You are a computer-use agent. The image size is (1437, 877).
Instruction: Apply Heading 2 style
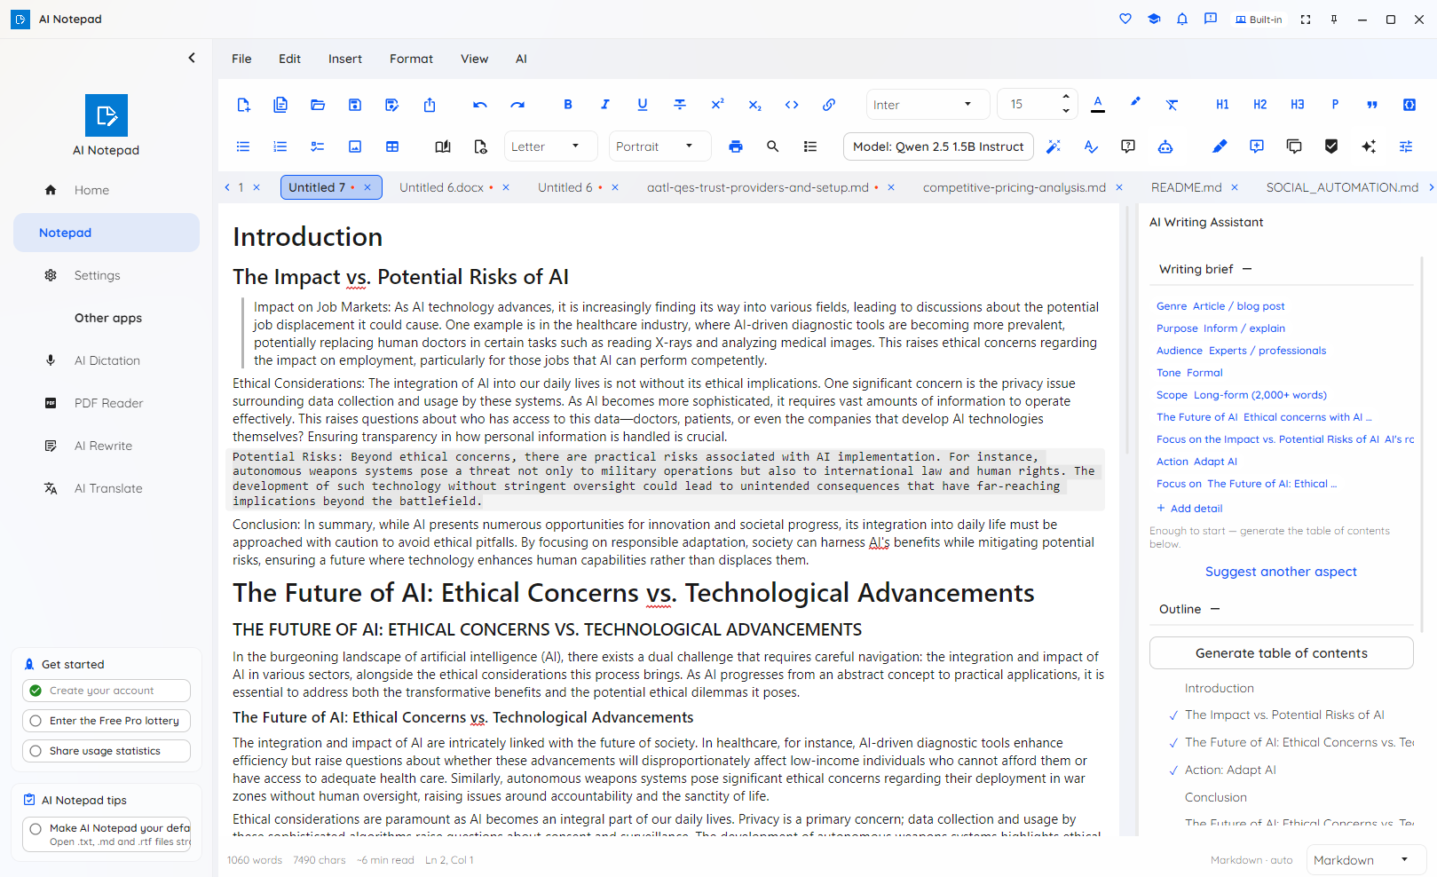pyautogui.click(x=1259, y=105)
